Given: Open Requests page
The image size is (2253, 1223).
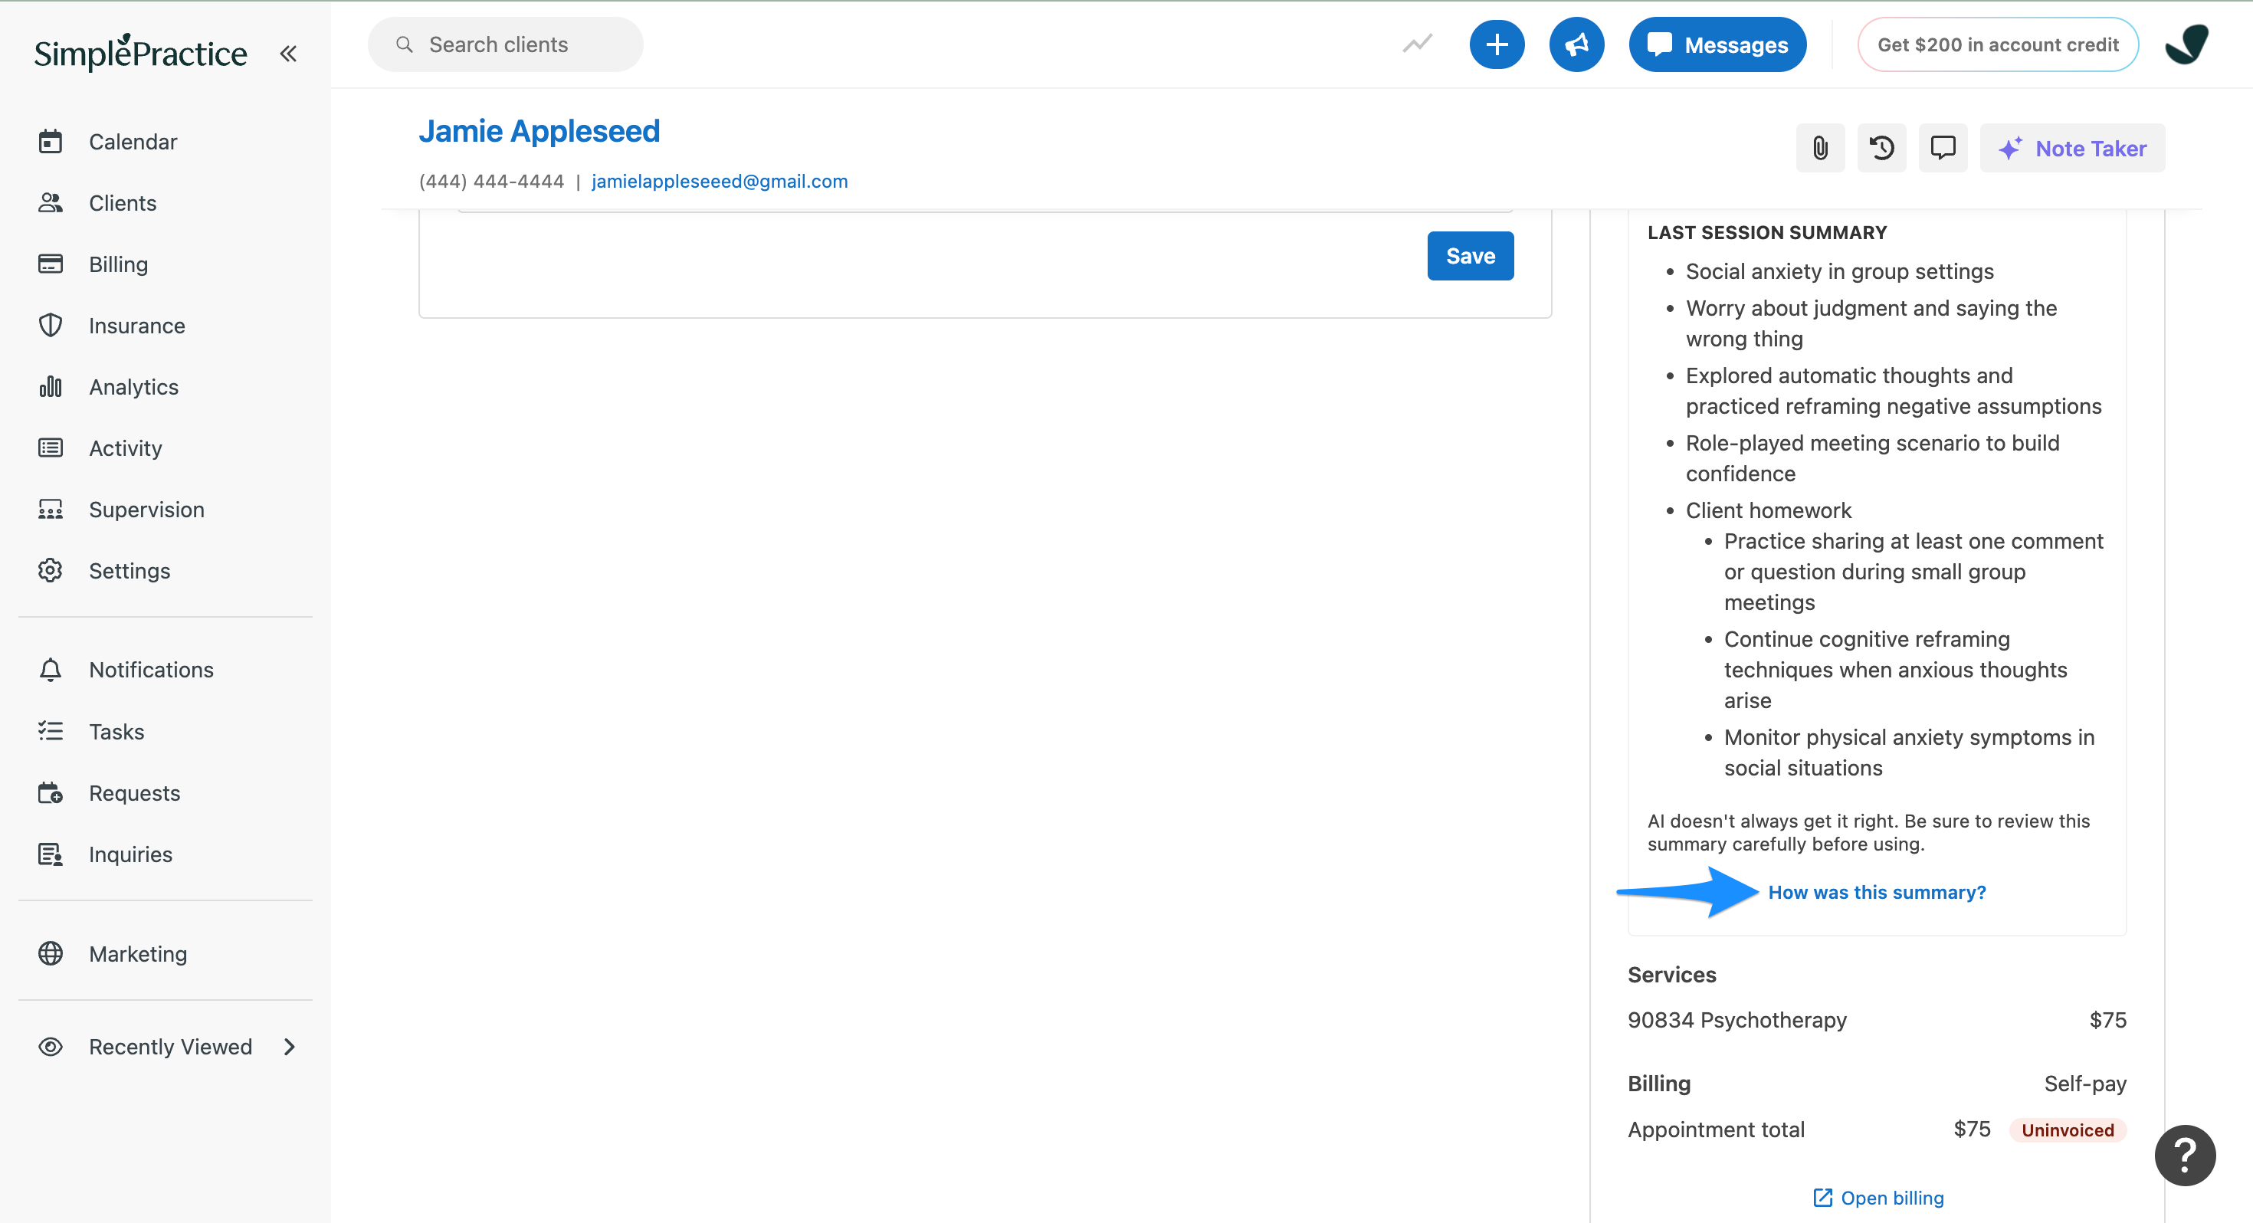Looking at the screenshot, I should pyautogui.click(x=134, y=792).
